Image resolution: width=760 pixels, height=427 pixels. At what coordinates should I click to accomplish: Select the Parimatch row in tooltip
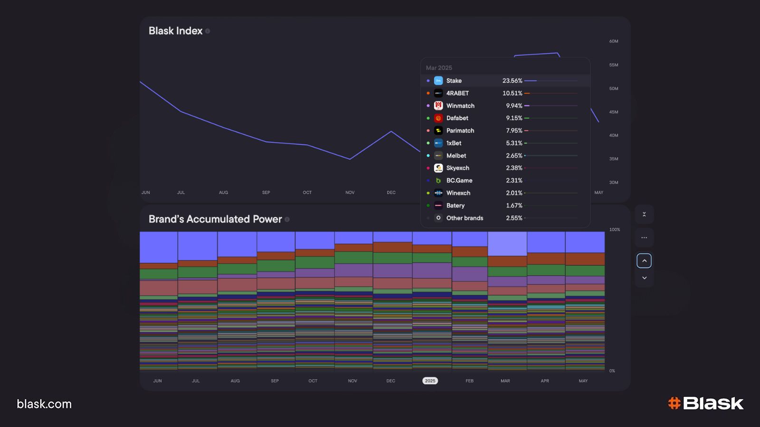point(505,130)
